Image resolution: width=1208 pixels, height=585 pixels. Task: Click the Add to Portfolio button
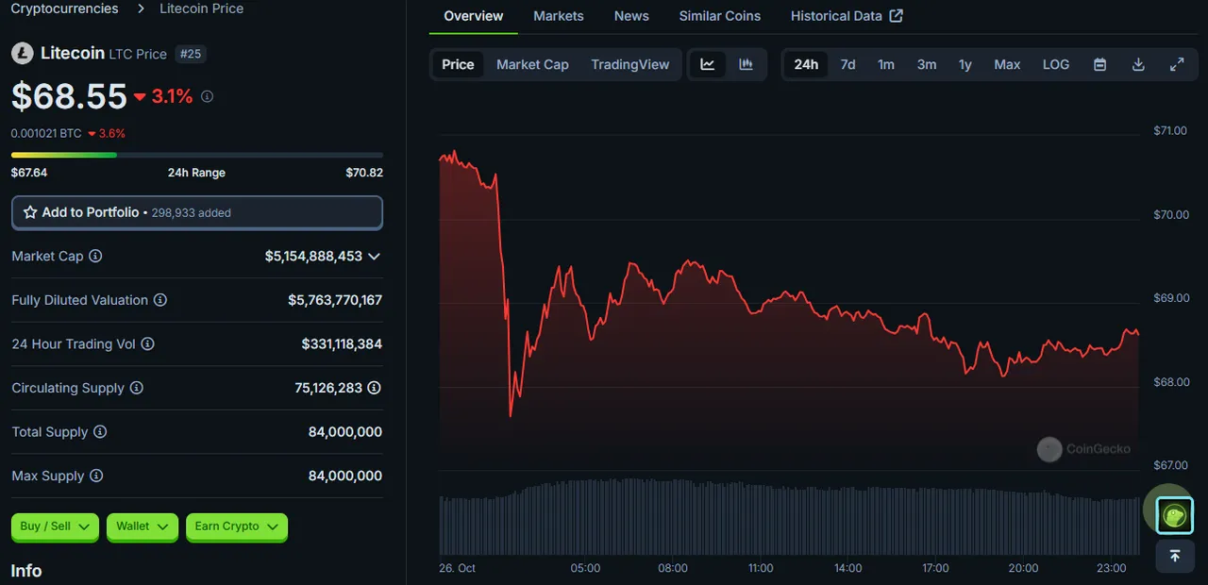(x=197, y=212)
